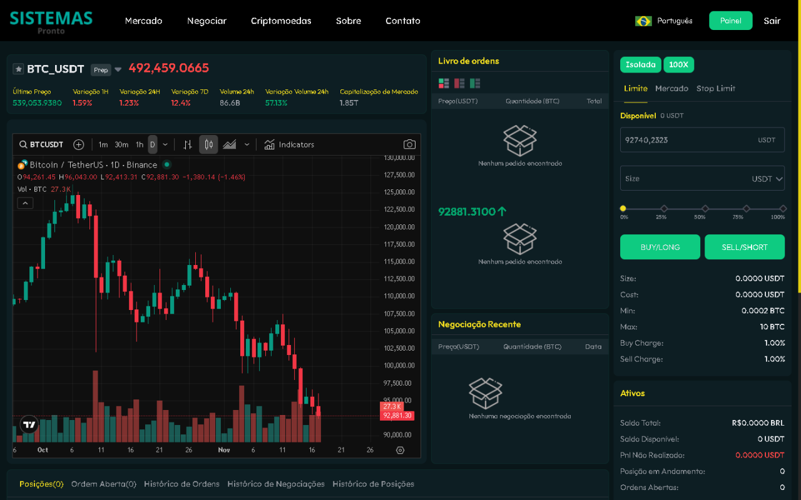
Task: Switch to the Mercado order tab
Action: click(671, 88)
